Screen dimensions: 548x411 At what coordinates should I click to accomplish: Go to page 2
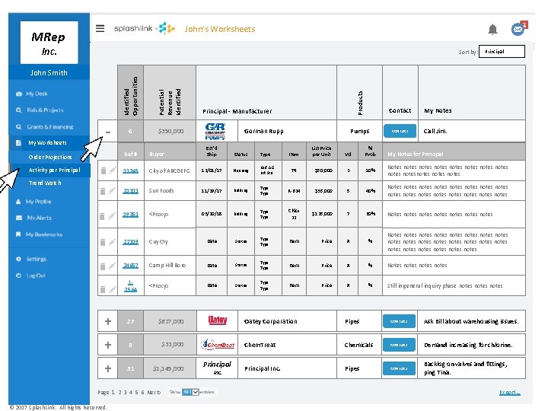click(x=119, y=393)
